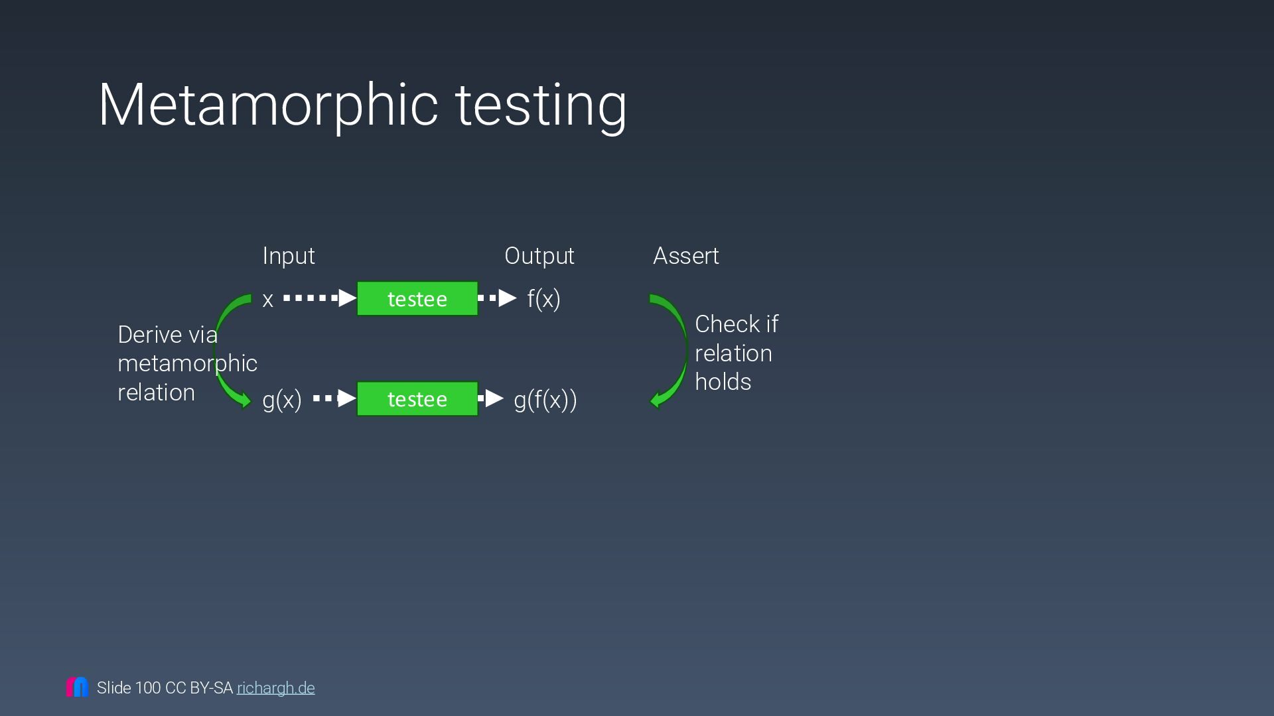Select the lower green testee box

coord(417,399)
